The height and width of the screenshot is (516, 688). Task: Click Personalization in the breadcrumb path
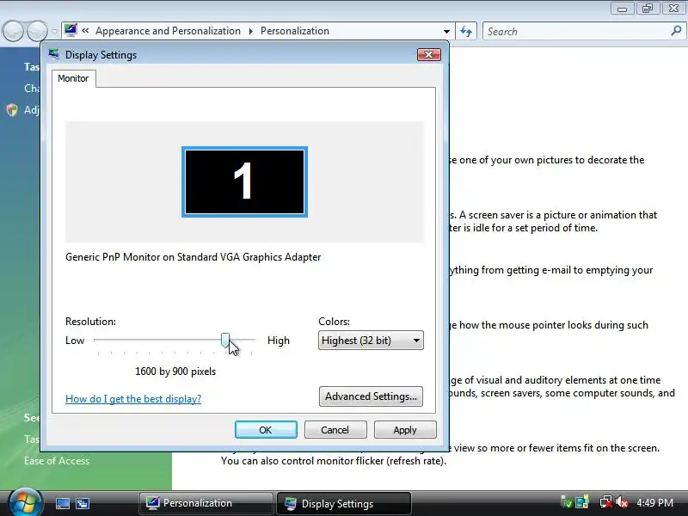[295, 31]
